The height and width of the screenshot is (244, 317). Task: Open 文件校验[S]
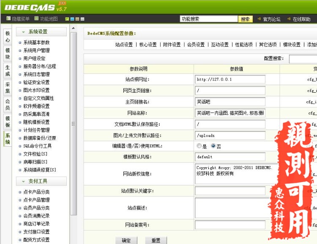tap(35, 154)
